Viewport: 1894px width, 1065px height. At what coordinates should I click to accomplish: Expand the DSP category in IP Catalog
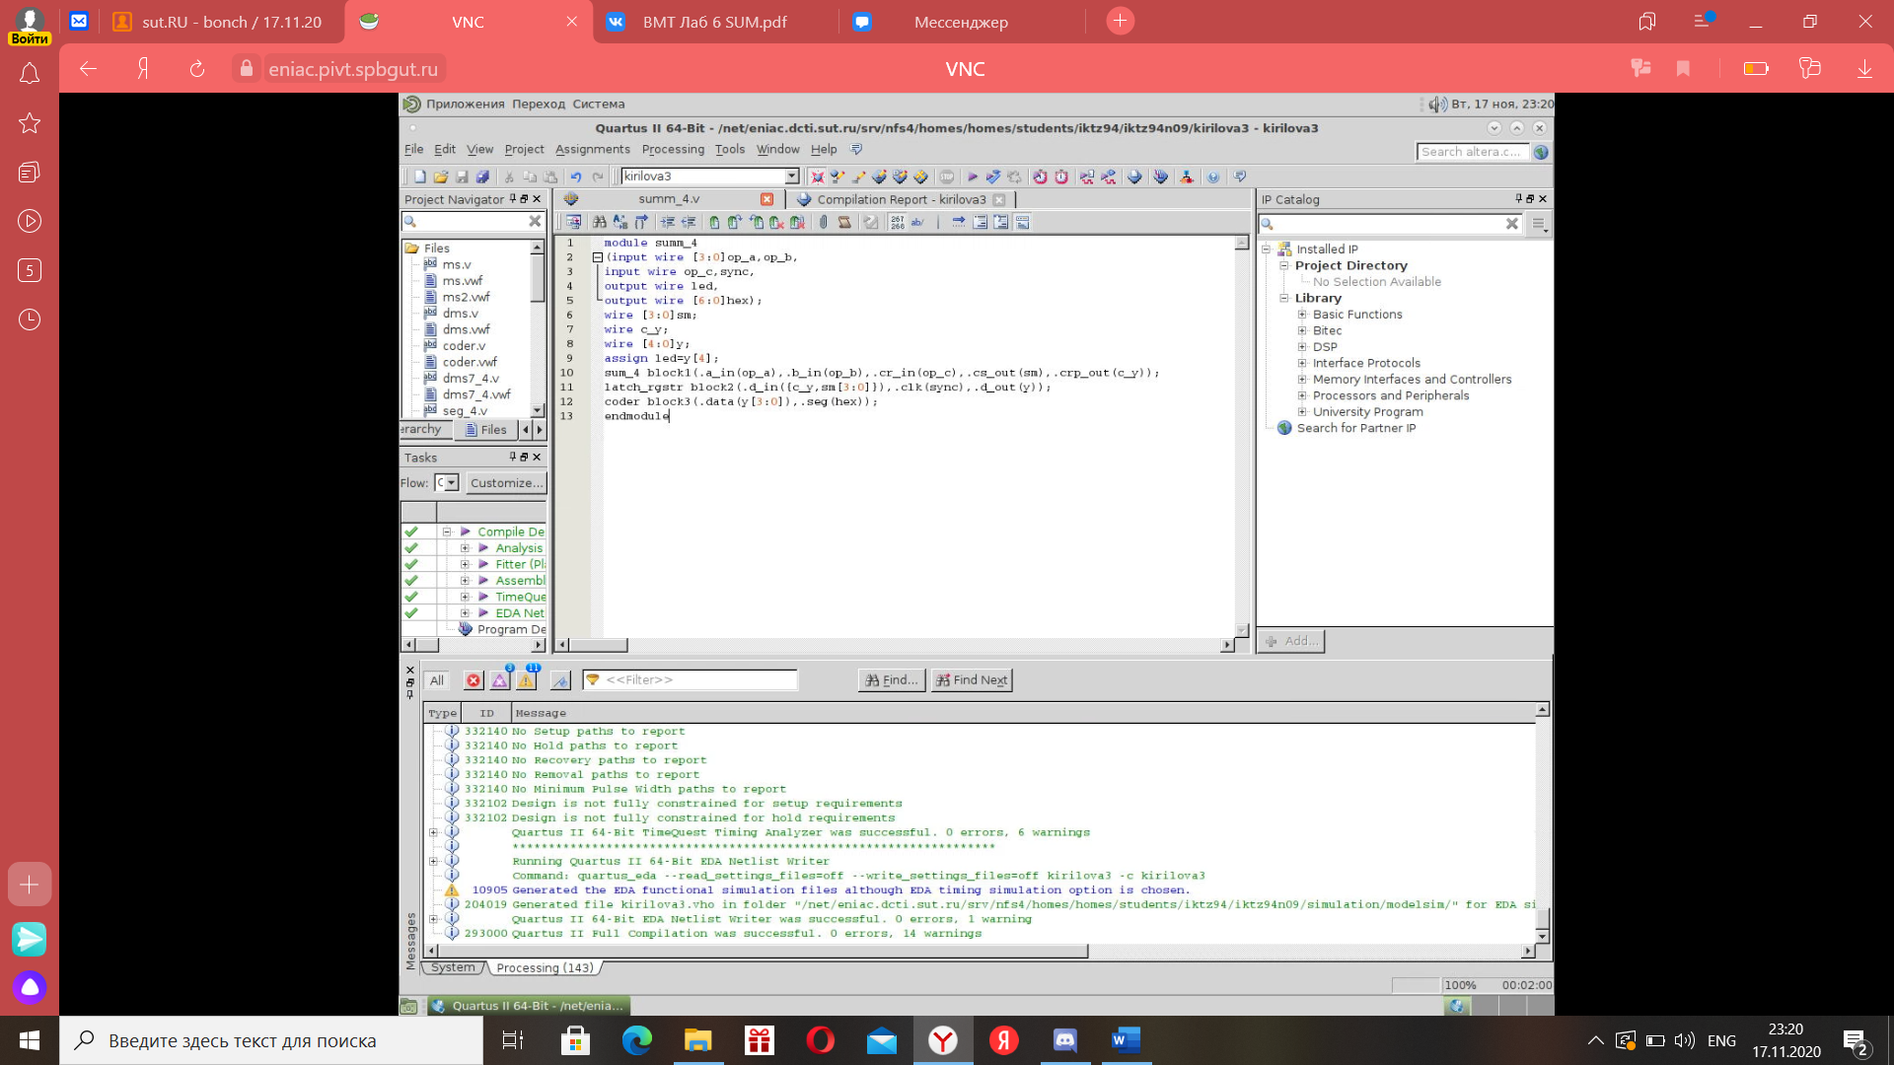coord(1302,347)
